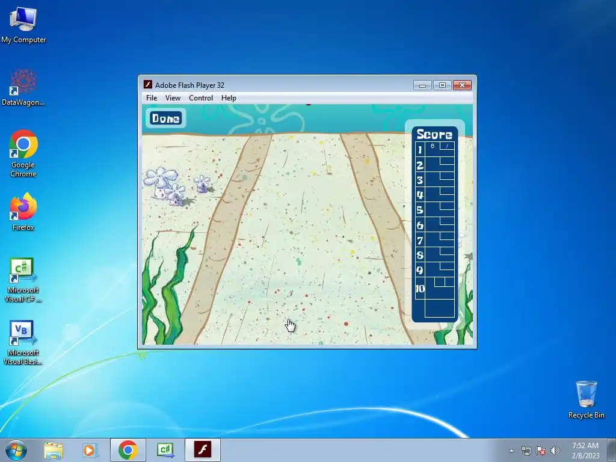
Task: Maximize the Adobe Flash Player window
Action: pos(442,85)
